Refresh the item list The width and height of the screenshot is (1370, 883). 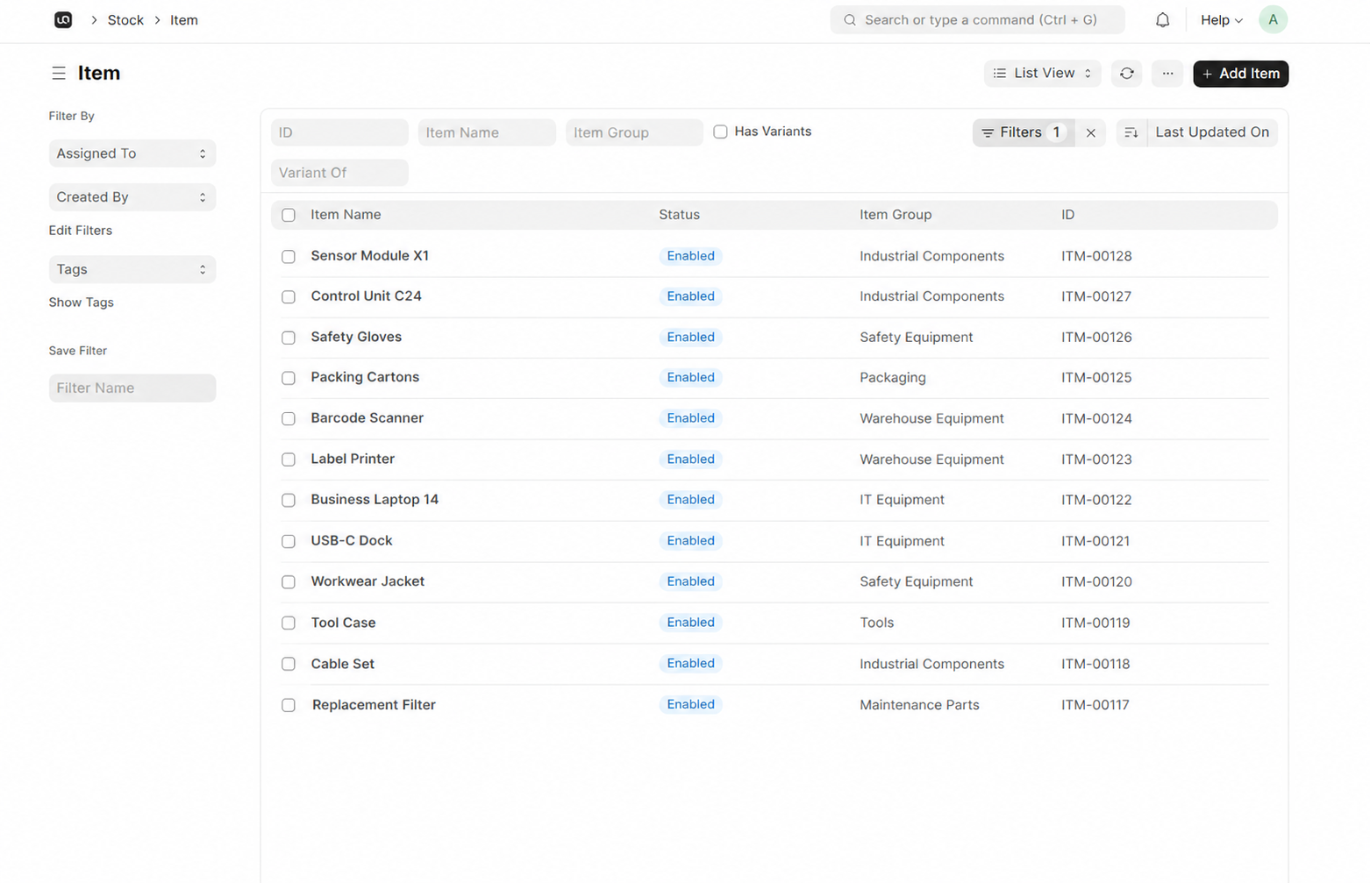(1127, 74)
